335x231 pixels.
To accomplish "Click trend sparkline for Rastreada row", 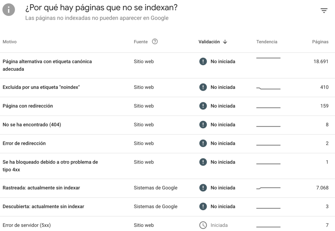I will (268, 188).
